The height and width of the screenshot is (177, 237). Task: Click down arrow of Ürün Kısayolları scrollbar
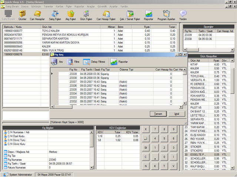[x=232, y=168]
